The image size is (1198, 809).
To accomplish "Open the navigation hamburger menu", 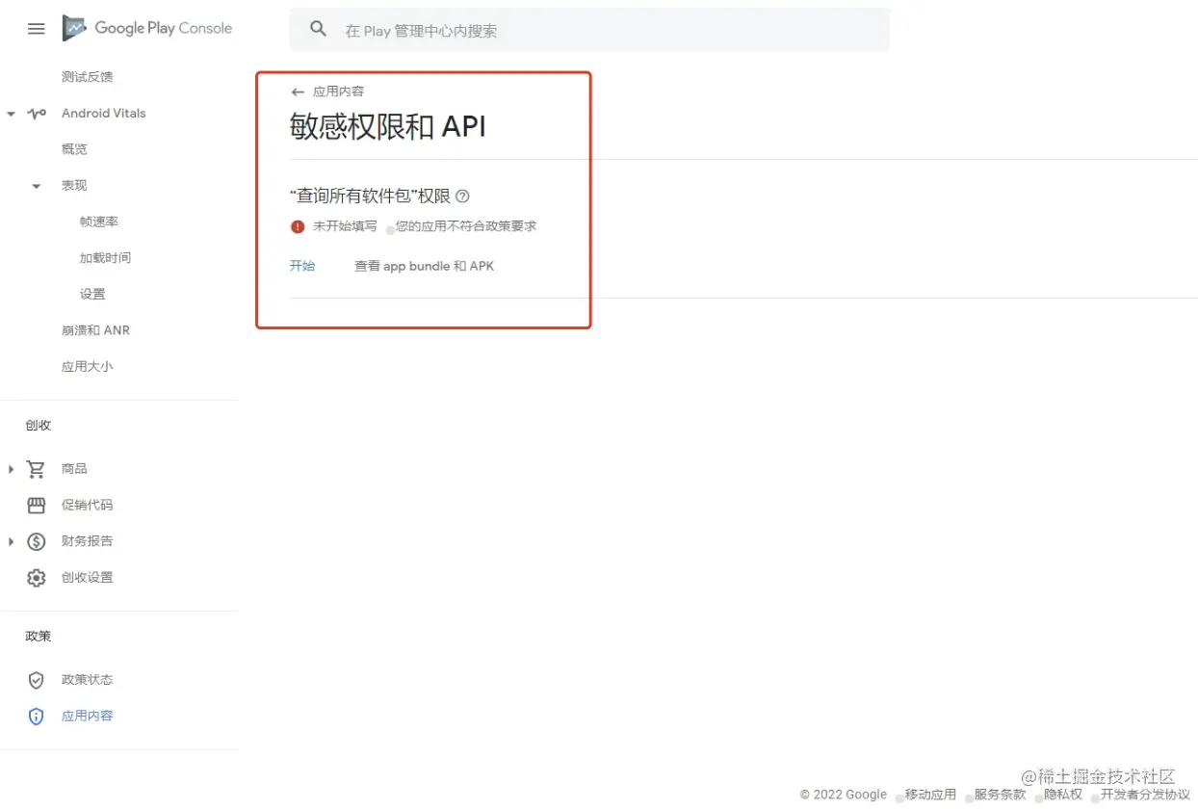I will click(x=36, y=28).
